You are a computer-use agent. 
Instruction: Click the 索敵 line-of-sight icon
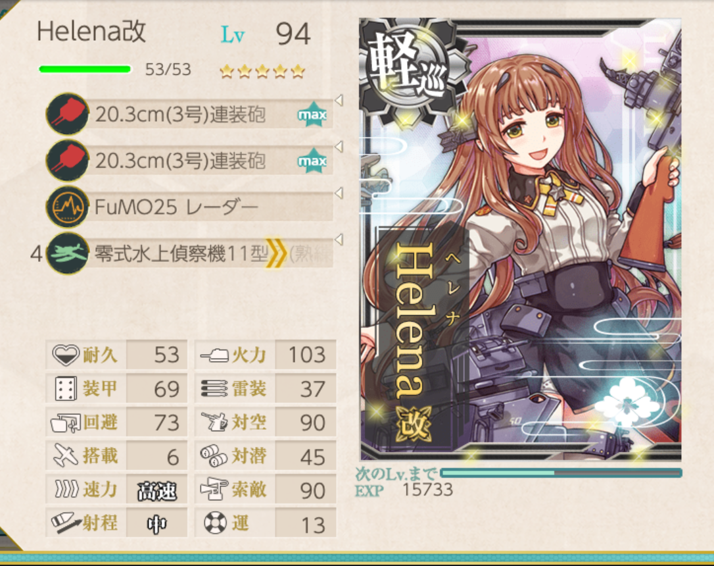click(x=214, y=489)
